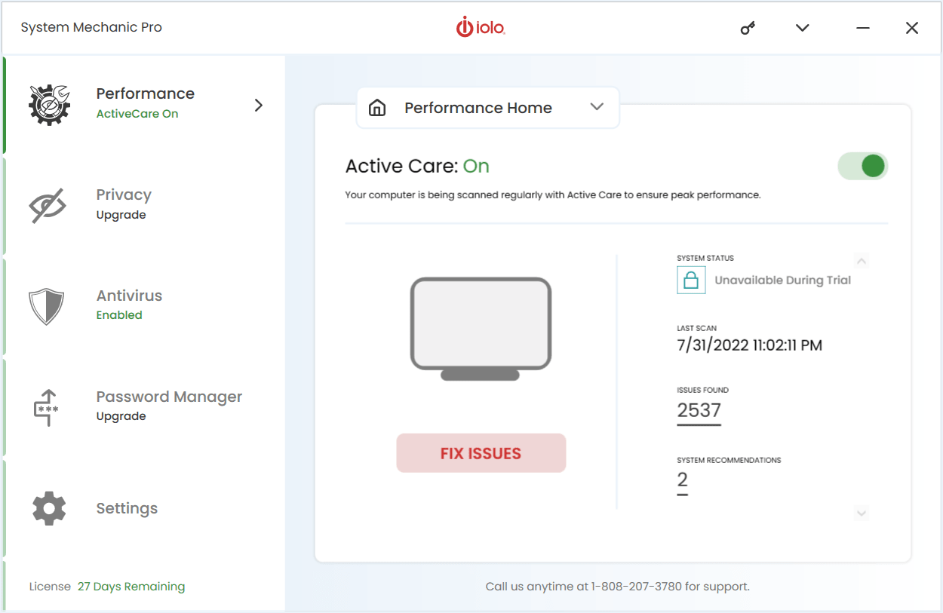Screen dimensions: 943x613
Task: Expand the Performance section arrow
Action: (x=259, y=105)
